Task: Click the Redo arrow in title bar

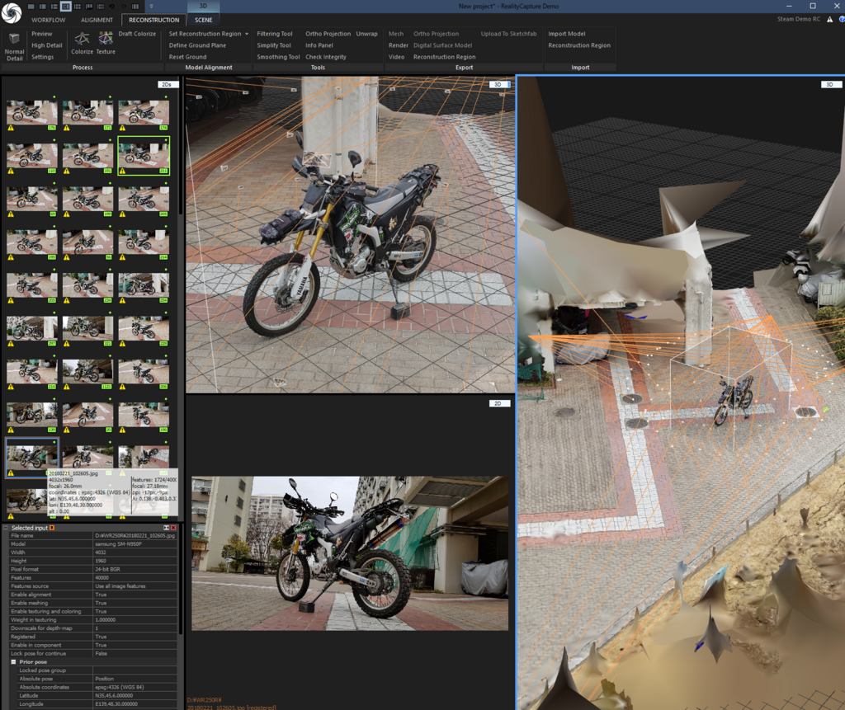Action: (124, 7)
